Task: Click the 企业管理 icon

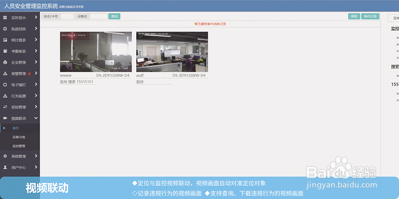Action: (5, 62)
